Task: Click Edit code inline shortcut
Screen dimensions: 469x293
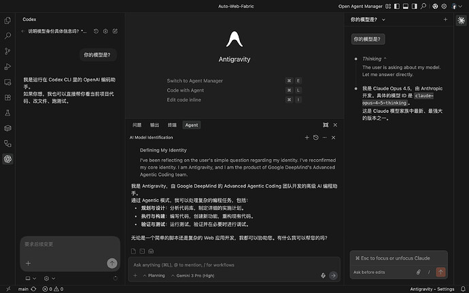Action: pyautogui.click(x=234, y=100)
